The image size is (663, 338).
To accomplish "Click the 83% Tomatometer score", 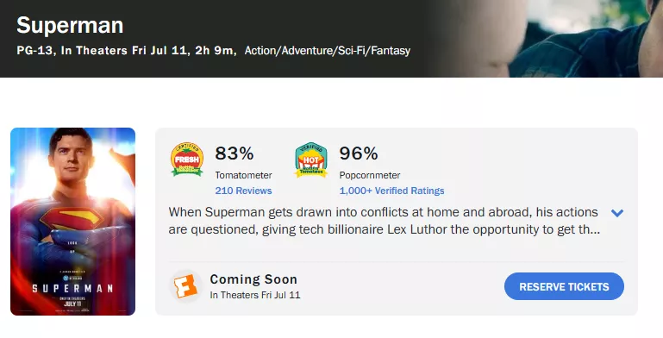I will (235, 153).
